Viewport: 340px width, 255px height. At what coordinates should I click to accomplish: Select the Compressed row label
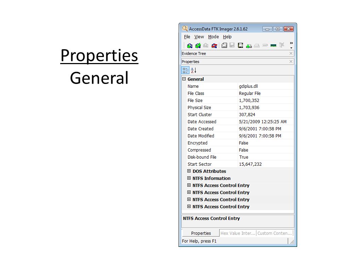pos(199,150)
